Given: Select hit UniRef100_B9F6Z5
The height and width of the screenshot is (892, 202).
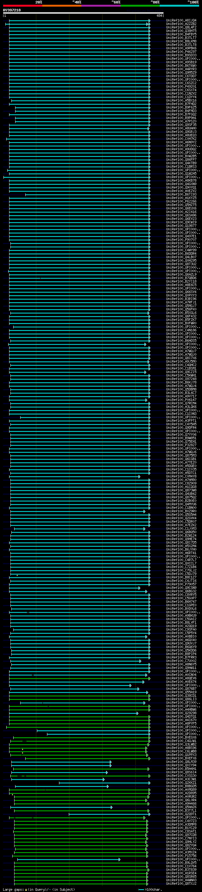Looking at the screenshot, I should coord(181,107).
